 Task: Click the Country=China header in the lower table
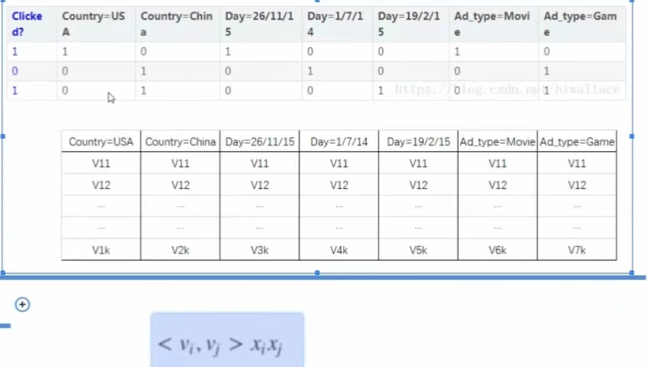click(x=180, y=141)
